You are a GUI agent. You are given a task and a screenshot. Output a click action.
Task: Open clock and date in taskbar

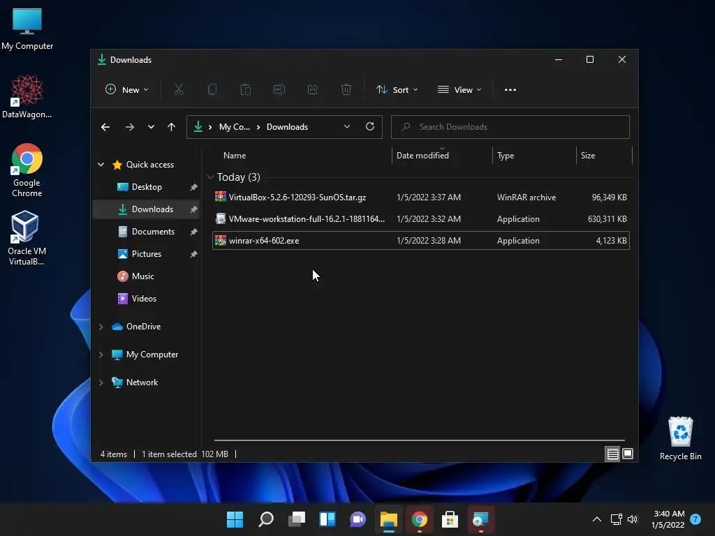[668, 519]
